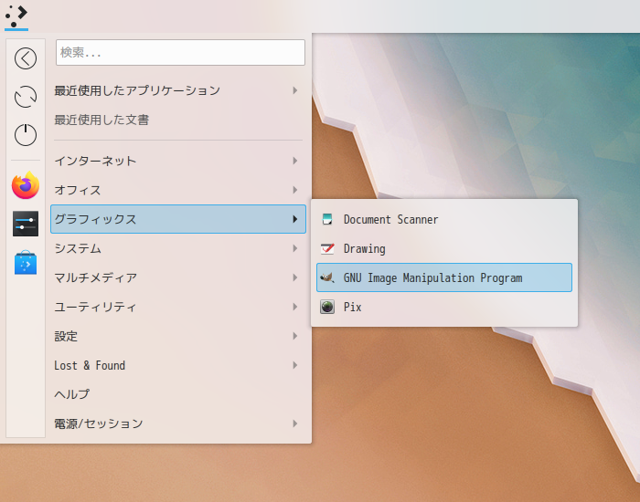
Task: Click the Pix camera lens icon
Action: click(x=327, y=307)
